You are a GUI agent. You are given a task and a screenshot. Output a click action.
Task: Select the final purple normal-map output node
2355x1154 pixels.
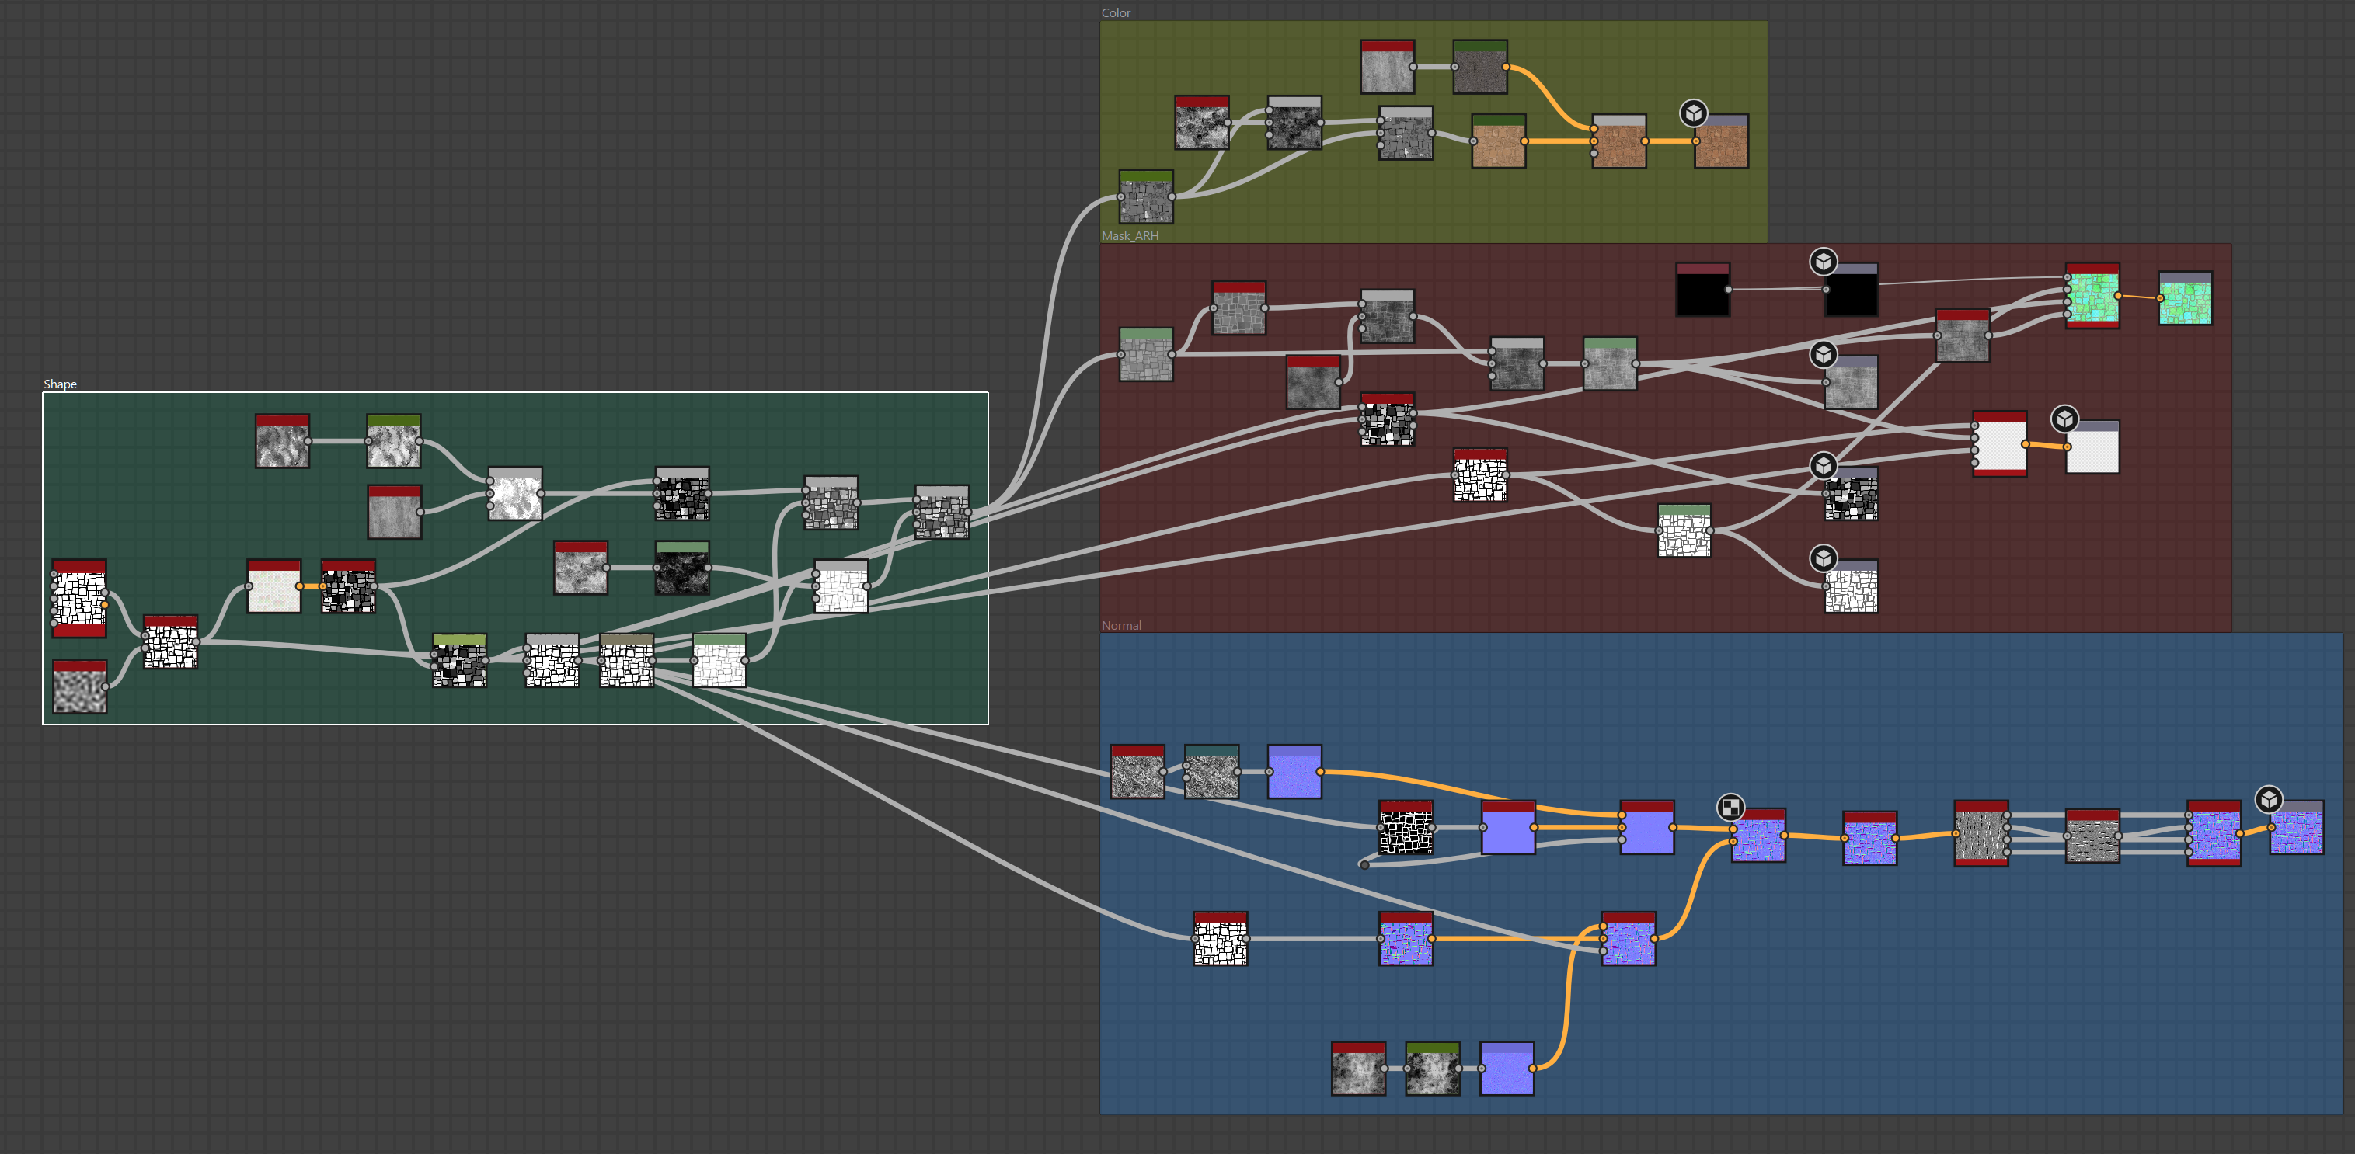pyautogui.click(x=2297, y=828)
